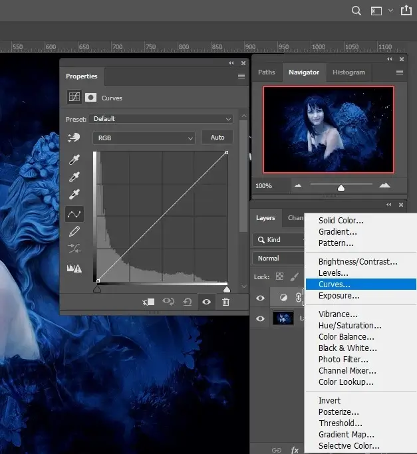Click the Navigator zoom slider handle

pyautogui.click(x=341, y=188)
